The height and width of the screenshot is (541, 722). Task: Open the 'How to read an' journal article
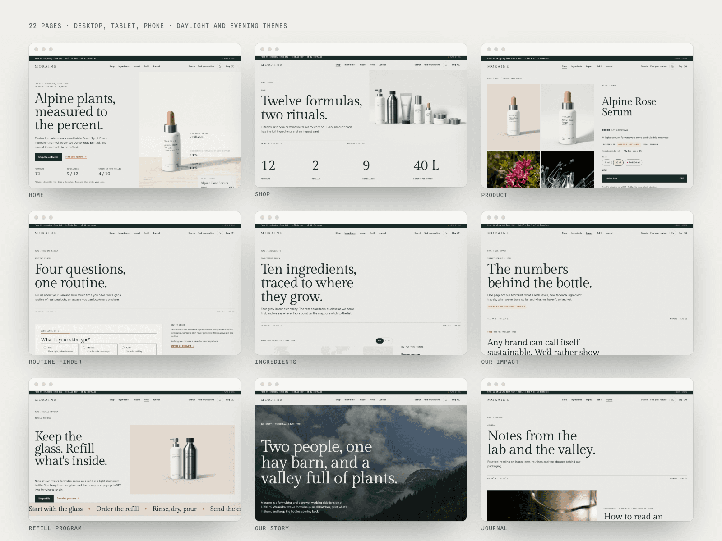pyautogui.click(x=633, y=517)
